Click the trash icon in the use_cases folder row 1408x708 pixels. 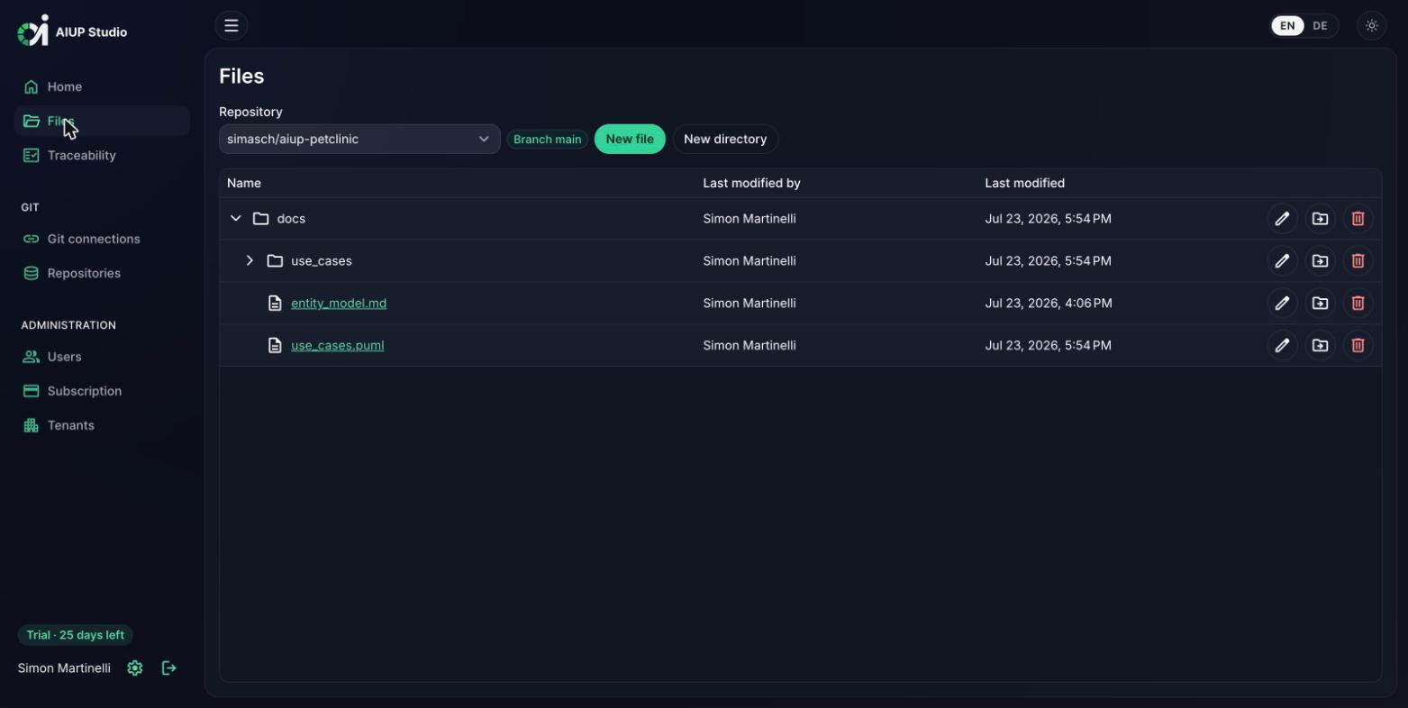pyautogui.click(x=1358, y=261)
